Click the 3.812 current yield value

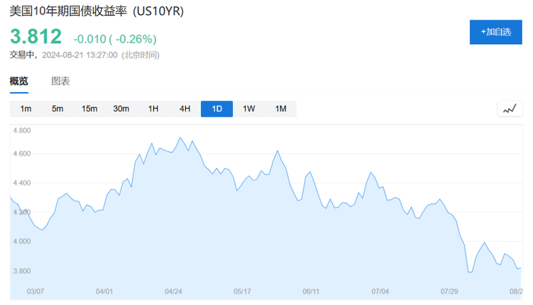pyautogui.click(x=35, y=37)
